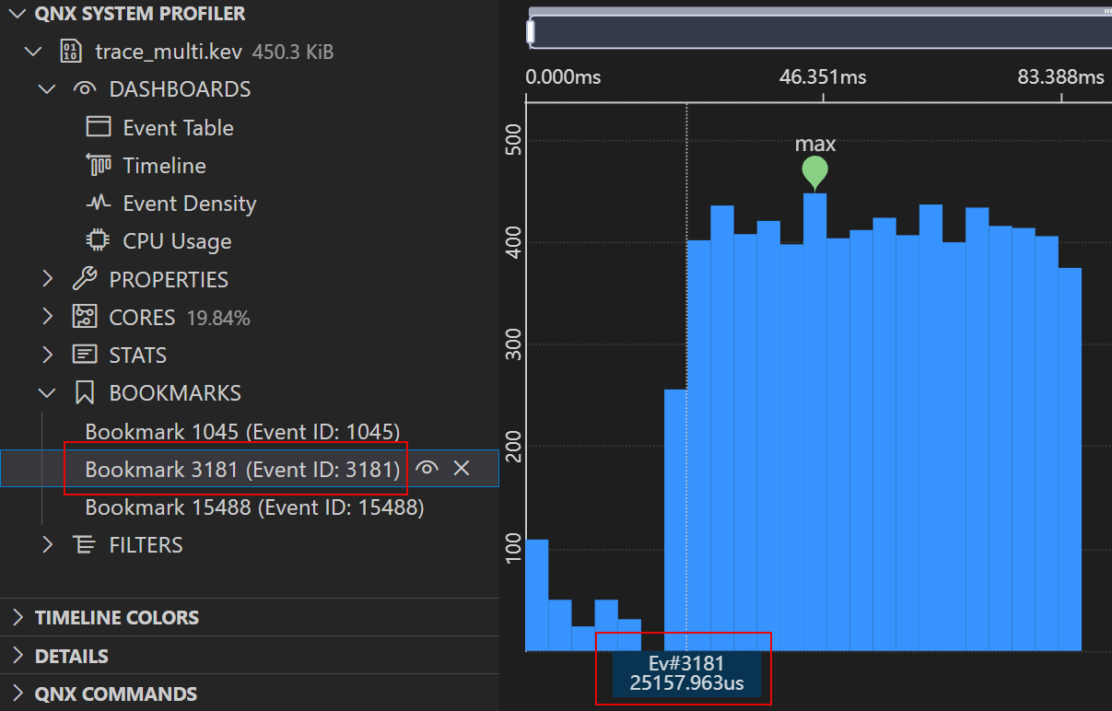Viewport: 1112px width, 711px height.
Task: Expand the FILTERS section
Action: (x=48, y=544)
